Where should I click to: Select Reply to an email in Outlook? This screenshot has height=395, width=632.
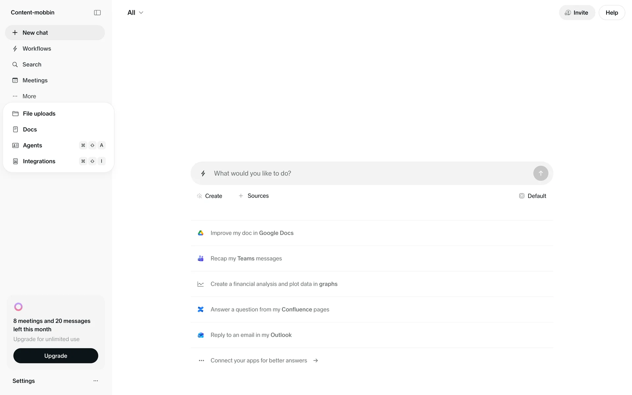(251, 335)
